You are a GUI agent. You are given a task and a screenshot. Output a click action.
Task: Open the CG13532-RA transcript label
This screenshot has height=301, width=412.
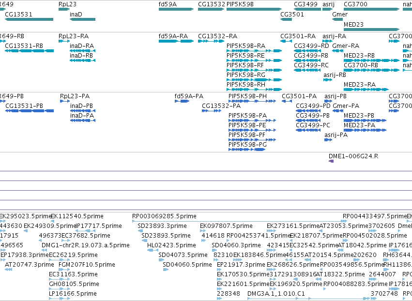click(x=217, y=36)
